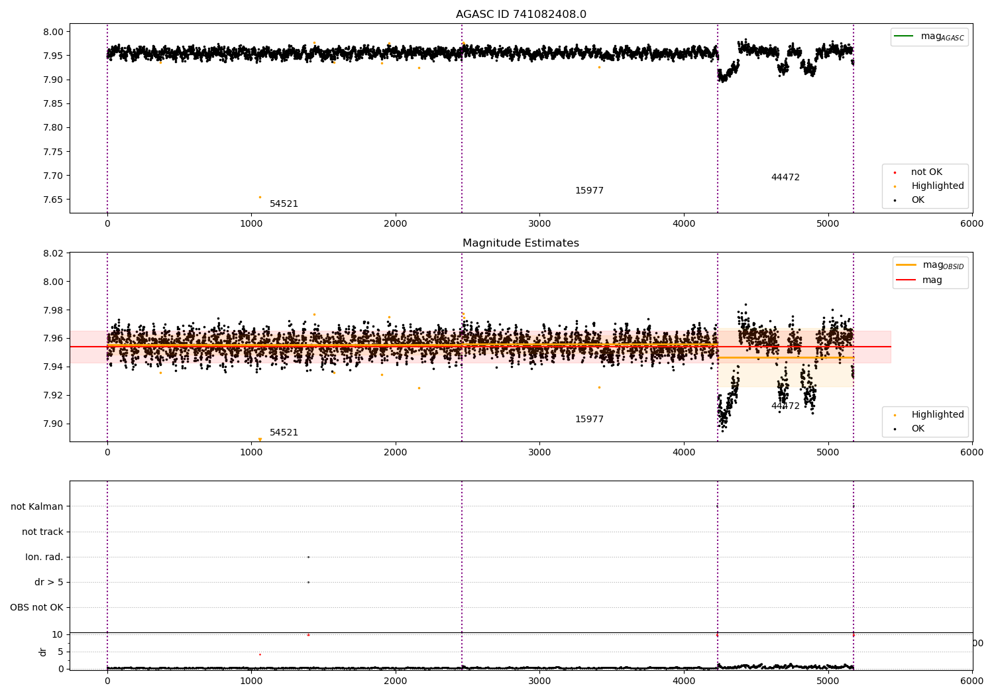Click the 5 tick on the dr axis
Viewport: 994px width, 696px height.
[x=60, y=652]
